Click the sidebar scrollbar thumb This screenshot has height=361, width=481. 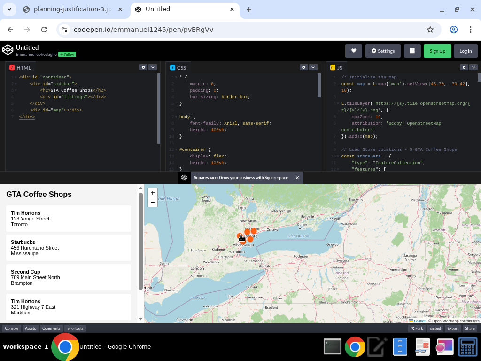click(x=140, y=241)
